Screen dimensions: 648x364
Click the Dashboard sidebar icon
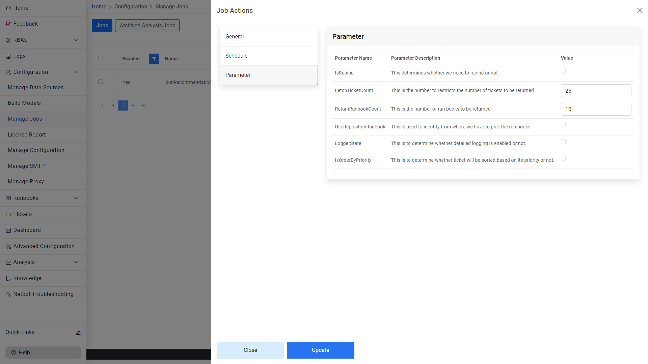(8, 230)
